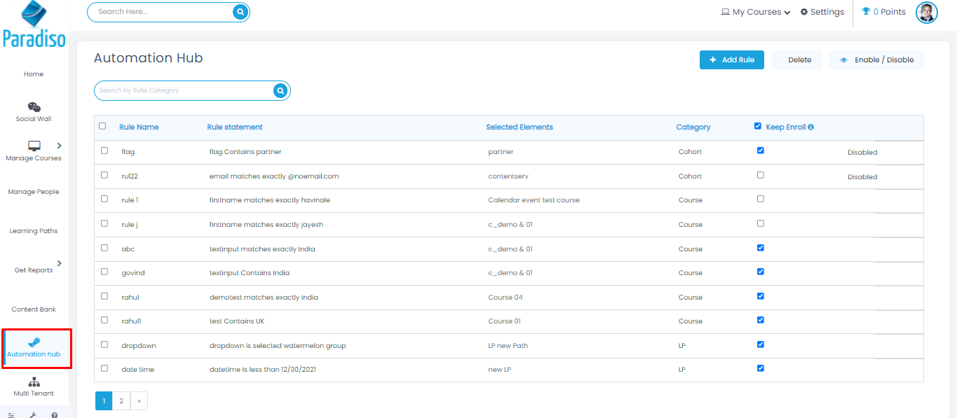Click the top search magnifier icon
Image resolution: width=957 pixels, height=418 pixels.
[240, 12]
